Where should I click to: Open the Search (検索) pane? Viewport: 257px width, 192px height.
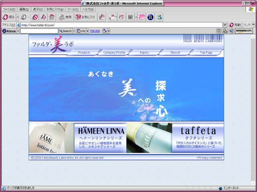point(65,17)
